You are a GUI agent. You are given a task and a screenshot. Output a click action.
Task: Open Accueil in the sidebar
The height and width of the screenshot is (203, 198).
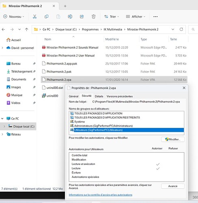pos(14,40)
